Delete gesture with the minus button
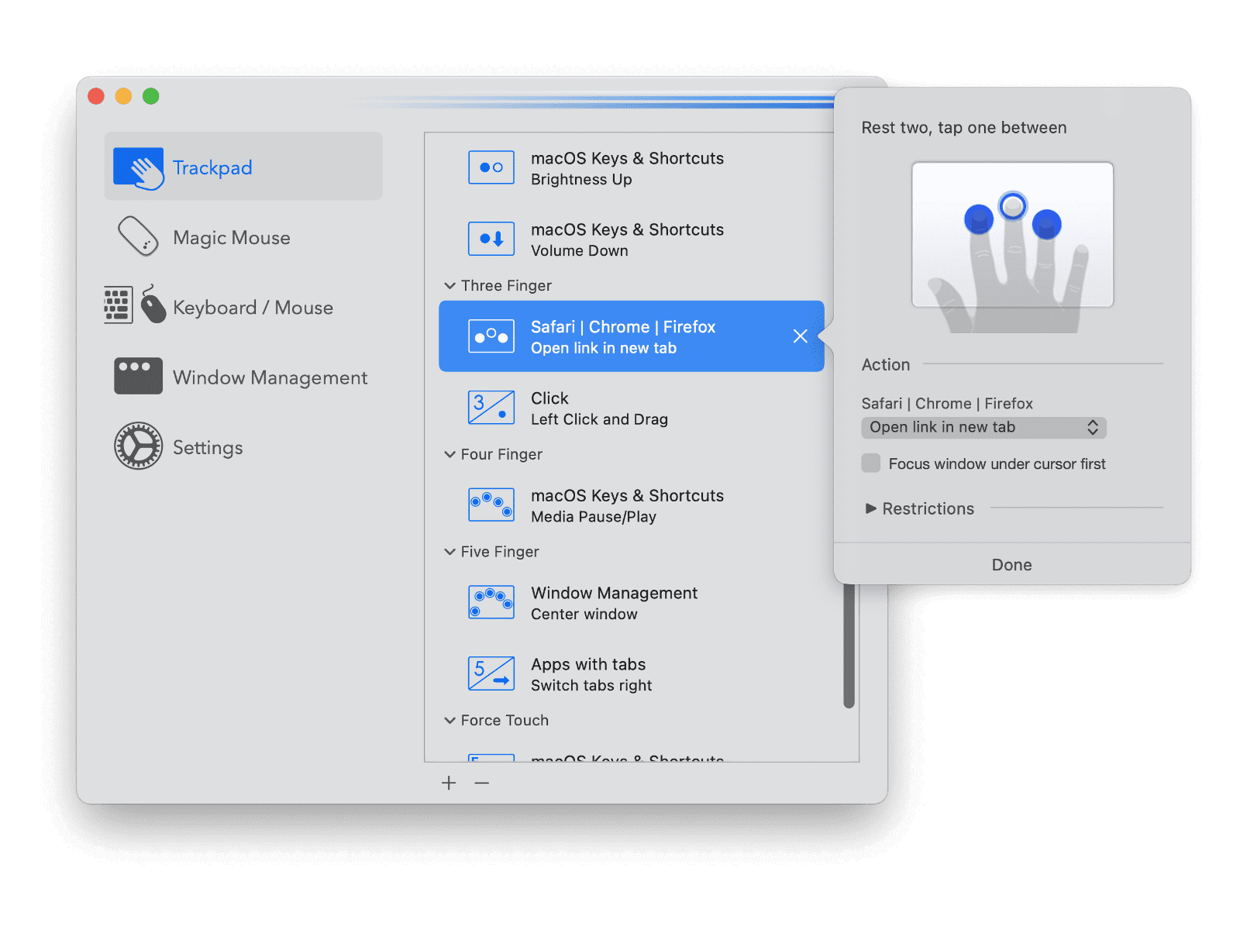The width and height of the screenshot is (1240, 930). [x=482, y=783]
